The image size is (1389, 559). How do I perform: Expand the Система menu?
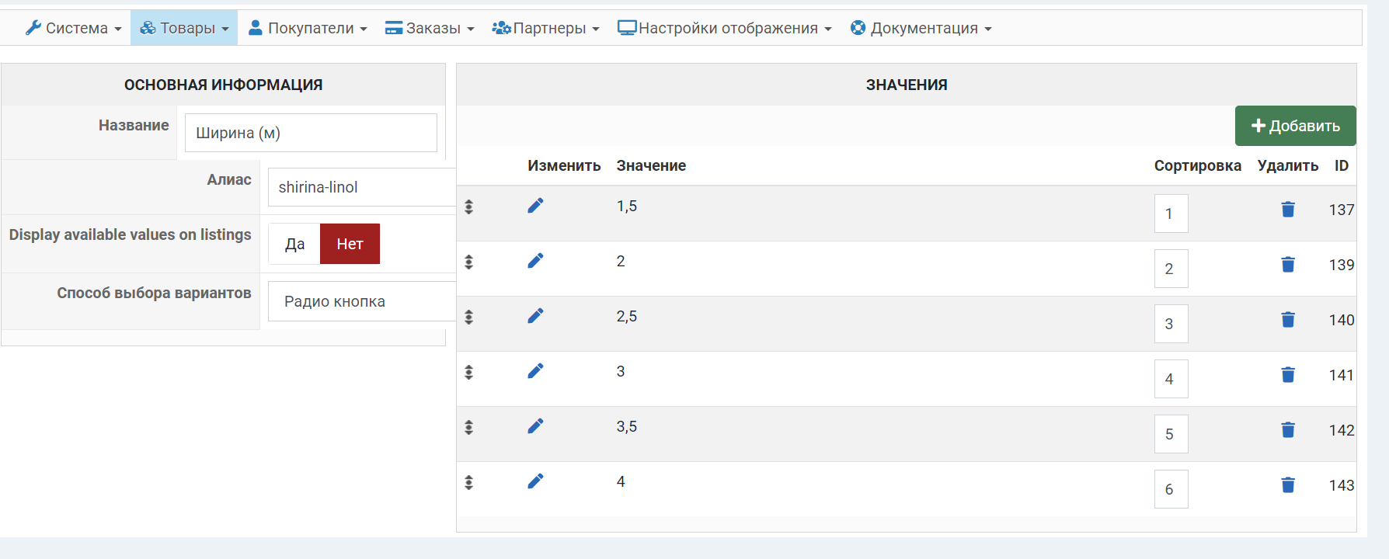click(x=74, y=28)
